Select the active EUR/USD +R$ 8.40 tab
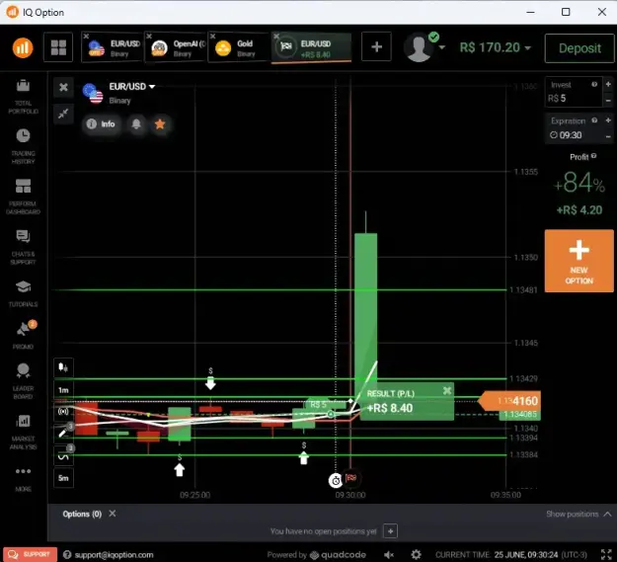 (311, 47)
